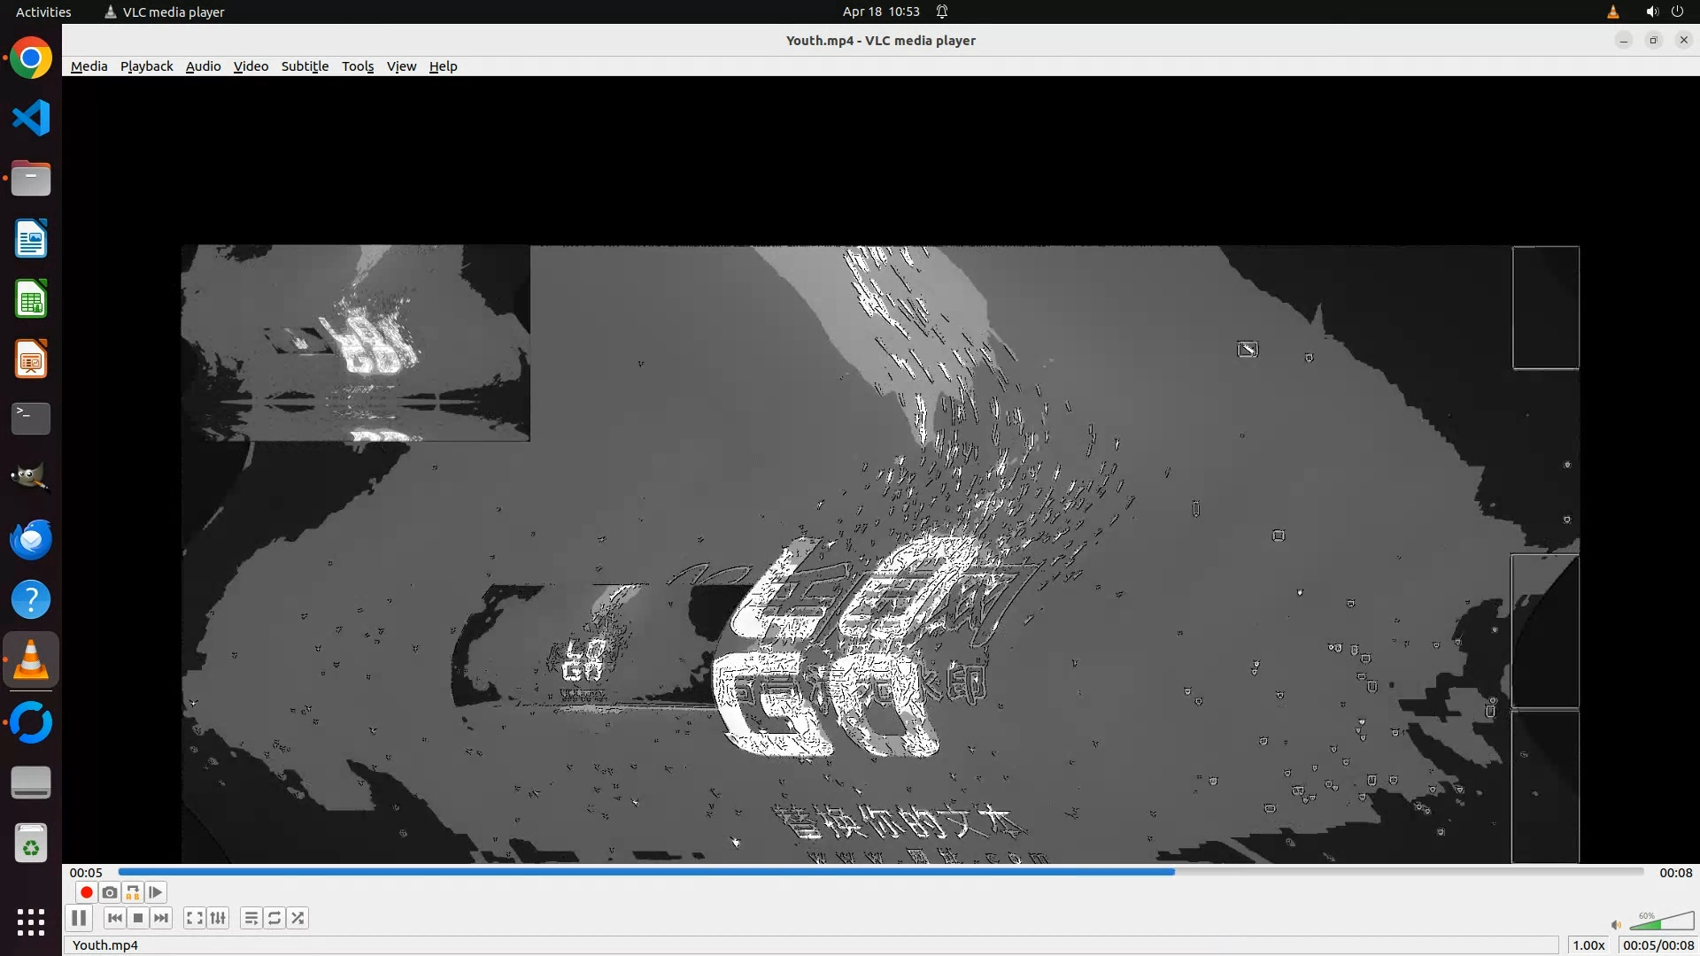Expand the Tools menu
This screenshot has height=956, width=1700.
358,66
